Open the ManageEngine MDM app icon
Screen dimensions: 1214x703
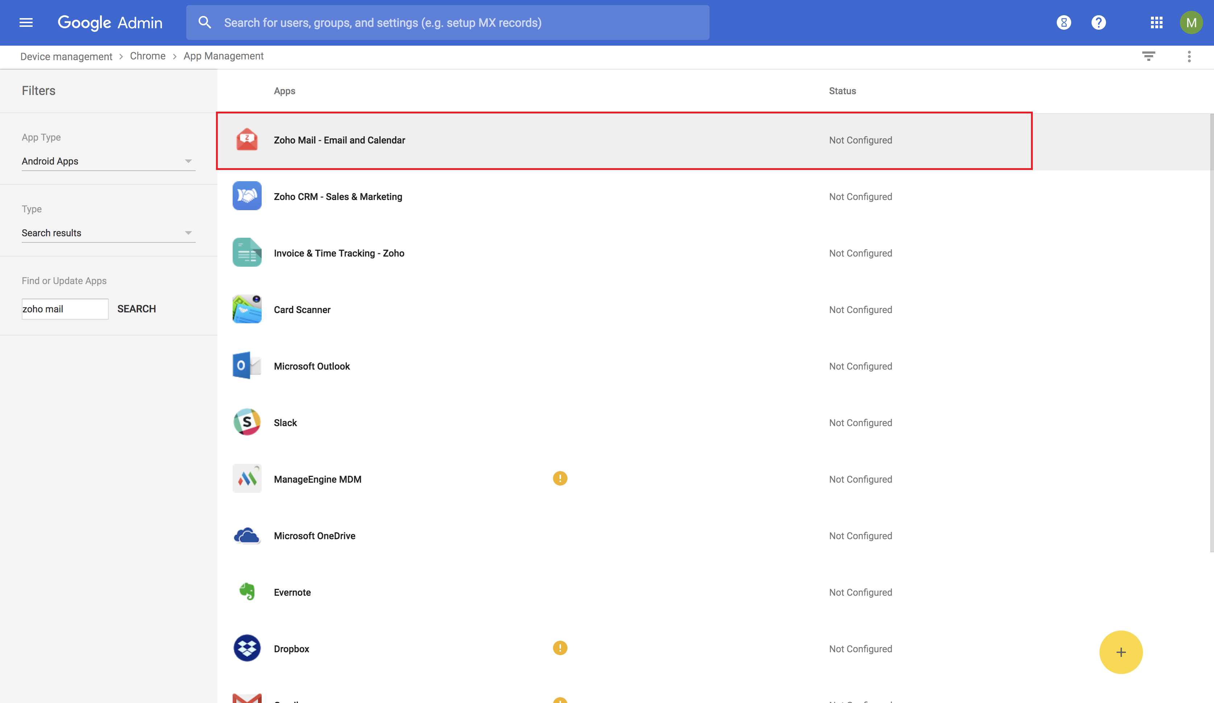(x=247, y=478)
